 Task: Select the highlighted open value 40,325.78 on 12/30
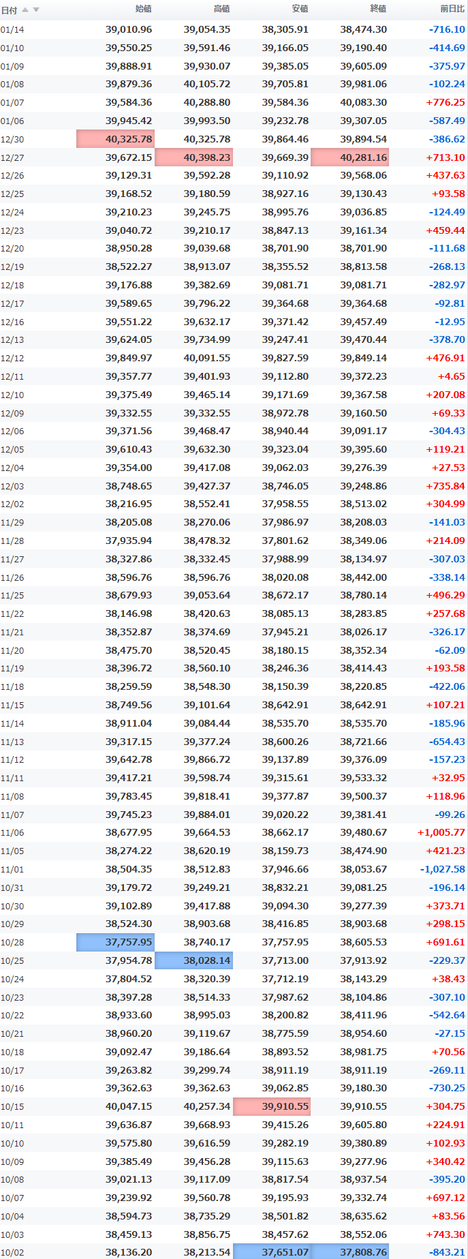[116, 139]
